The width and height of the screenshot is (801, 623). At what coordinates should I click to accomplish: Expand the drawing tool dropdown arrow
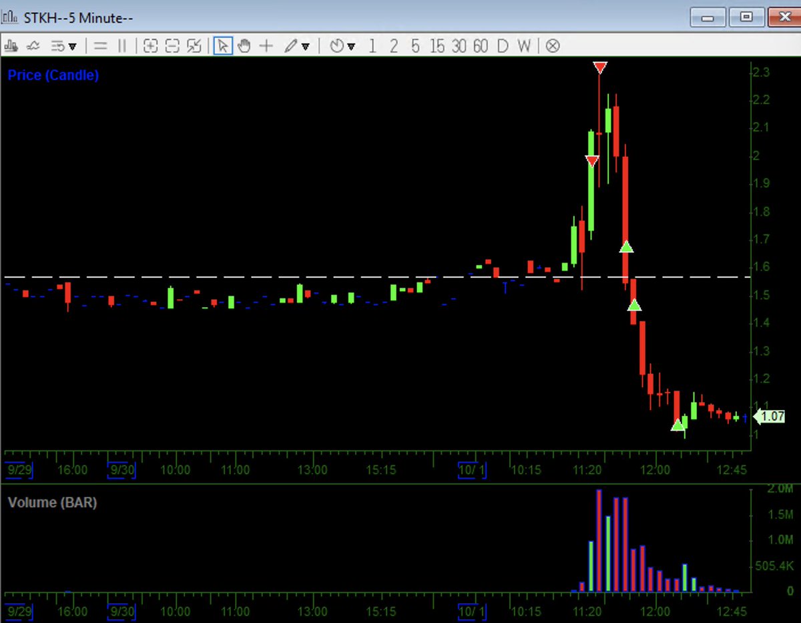(x=306, y=47)
